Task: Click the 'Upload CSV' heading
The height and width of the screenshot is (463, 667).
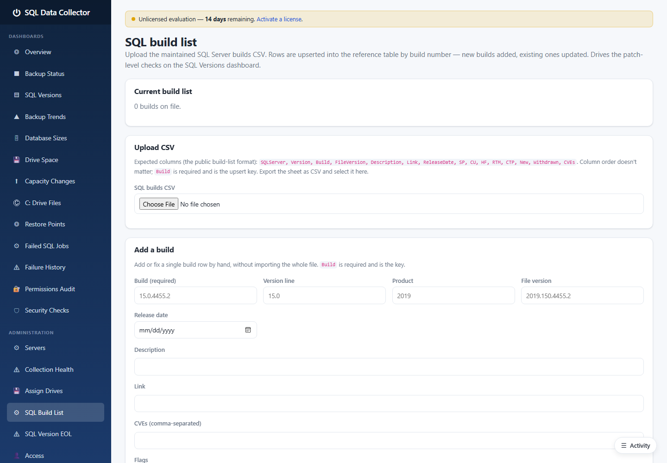Action: click(154, 148)
